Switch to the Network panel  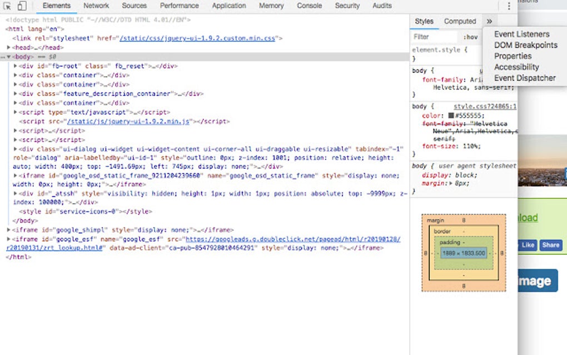coord(96,6)
